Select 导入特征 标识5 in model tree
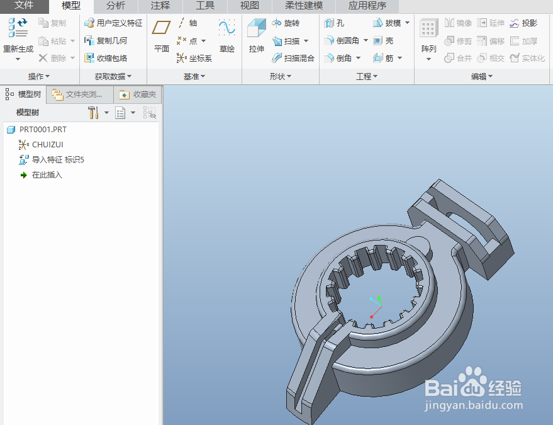The image size is (553, 425). (52, 160)
